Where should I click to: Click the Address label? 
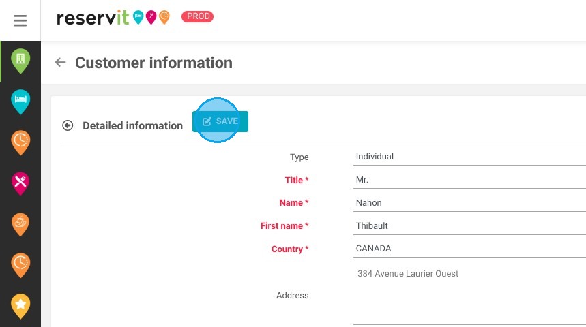click(x=292, y=295)
